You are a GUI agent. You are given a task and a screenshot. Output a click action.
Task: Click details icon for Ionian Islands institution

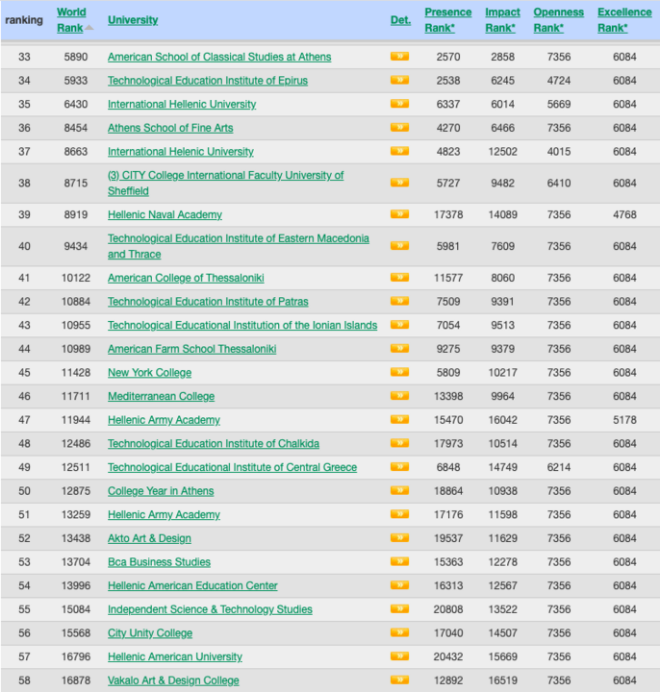(399, 325)
